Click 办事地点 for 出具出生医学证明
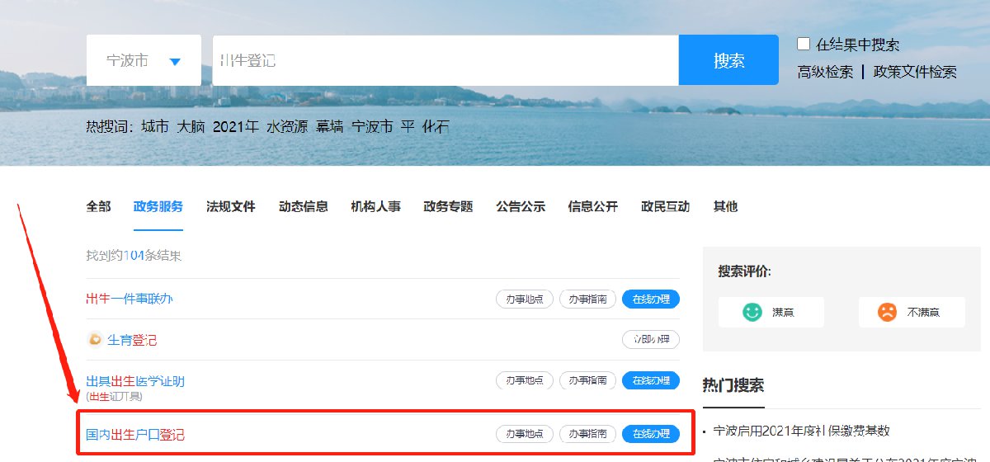 525,380
